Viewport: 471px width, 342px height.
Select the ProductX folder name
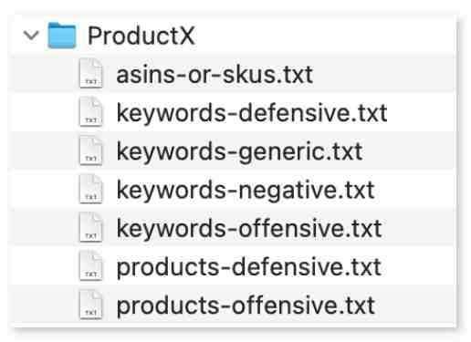pyautogui.click(x=141, y=36)
